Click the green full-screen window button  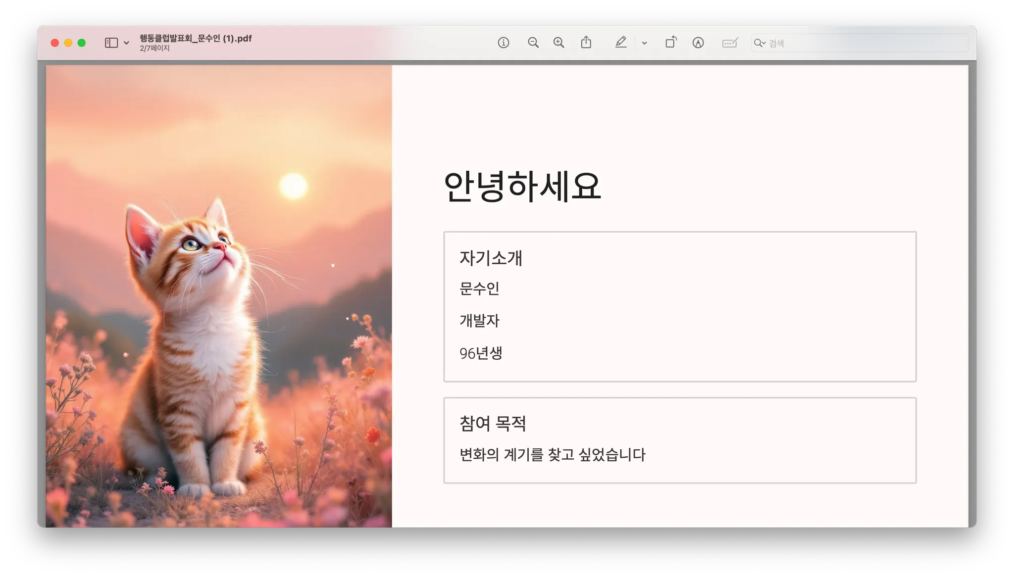click(82, 43)
